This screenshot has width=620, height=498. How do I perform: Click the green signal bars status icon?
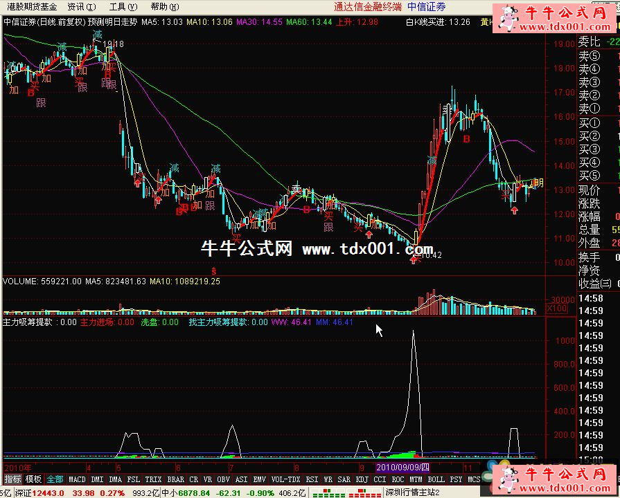tap(328, 493)
